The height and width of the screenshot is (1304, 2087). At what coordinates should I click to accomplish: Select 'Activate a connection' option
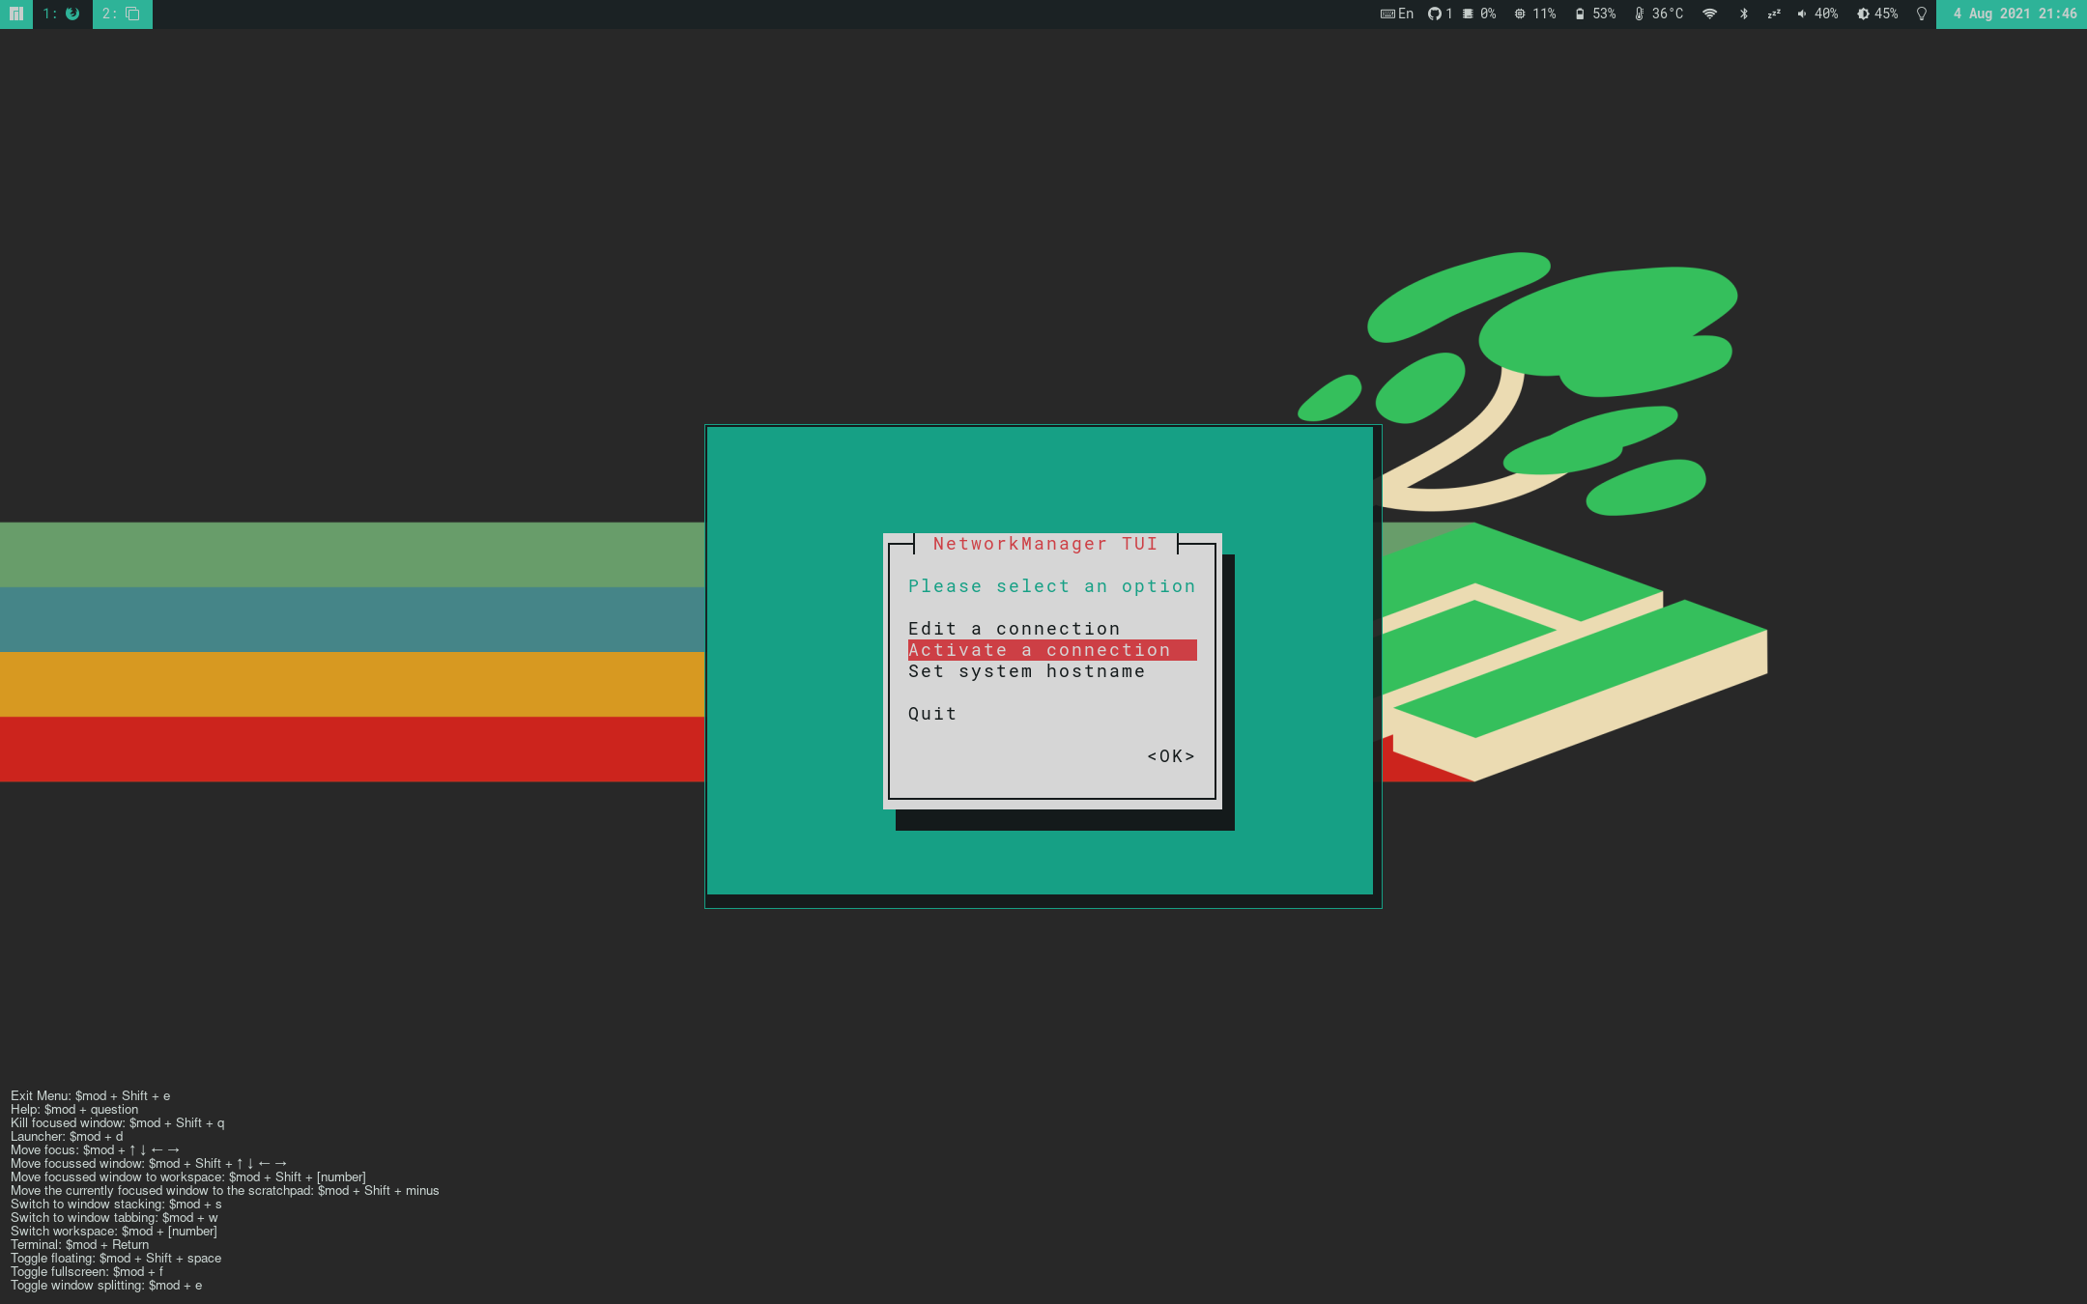(1052, 650)
